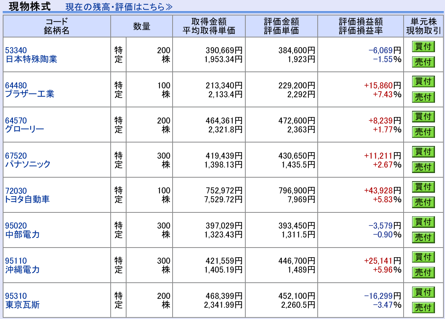445x319 pixels.
Task: Select stock code 64570
Action: pos(16,121)
